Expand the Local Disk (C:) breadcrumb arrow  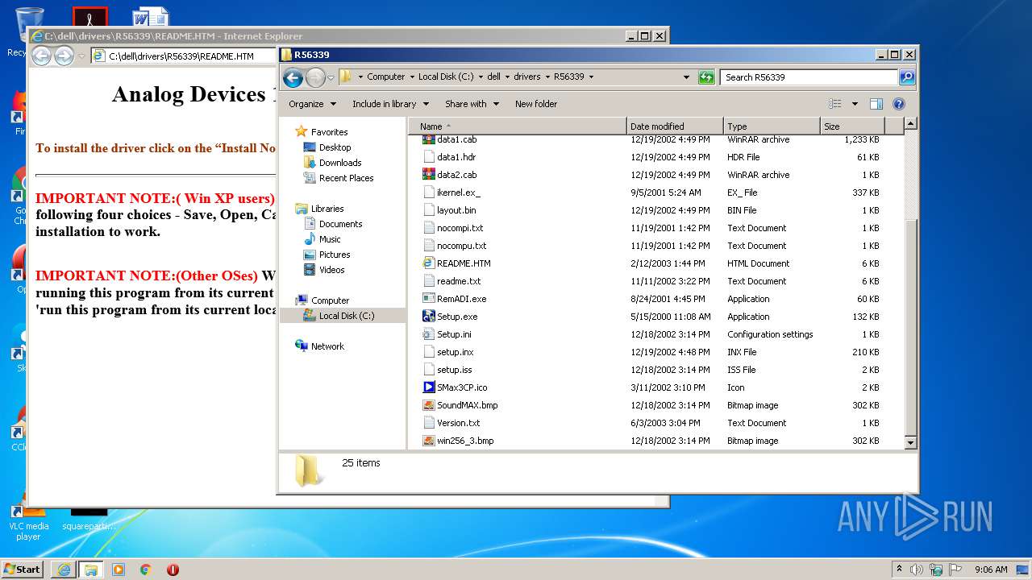(481, 77)
